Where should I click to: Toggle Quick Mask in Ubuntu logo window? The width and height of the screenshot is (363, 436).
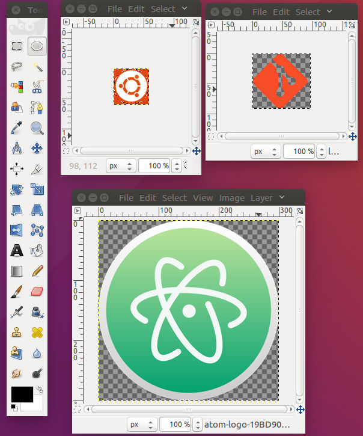pos(66,151)
